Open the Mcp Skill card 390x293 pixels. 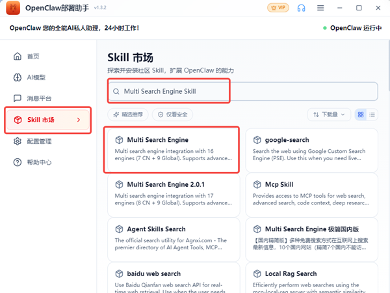coord(311,195)
